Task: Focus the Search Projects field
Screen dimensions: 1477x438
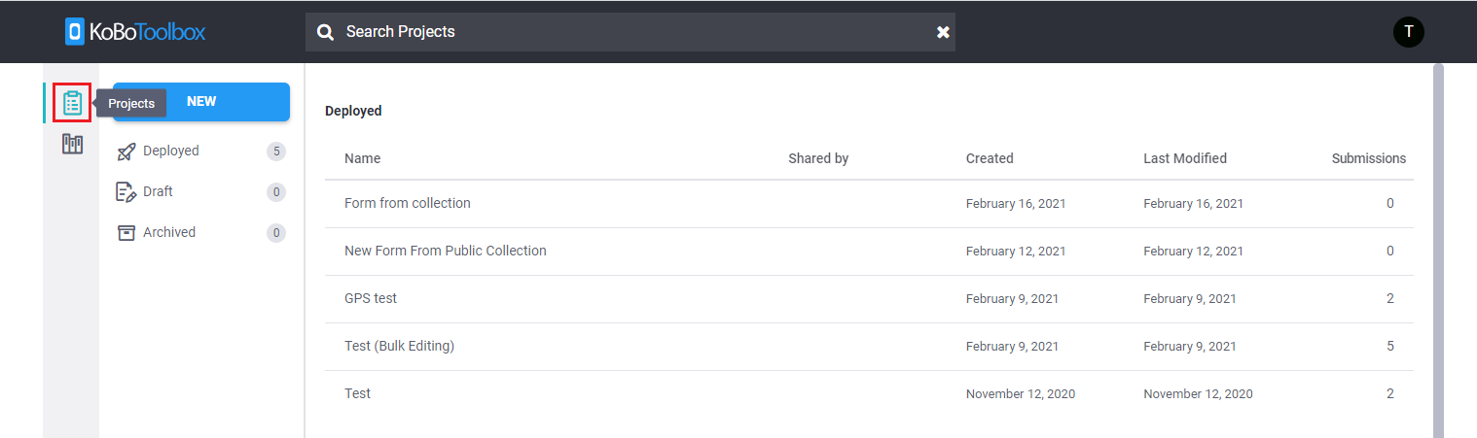Action: (630, 32)
